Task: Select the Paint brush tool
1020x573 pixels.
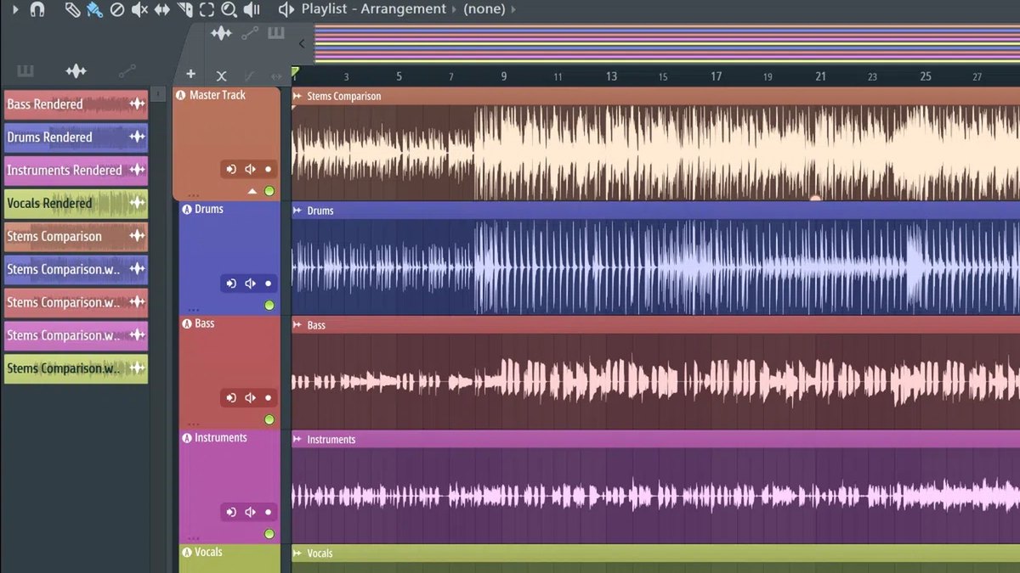Action: (x=94, y=10)
